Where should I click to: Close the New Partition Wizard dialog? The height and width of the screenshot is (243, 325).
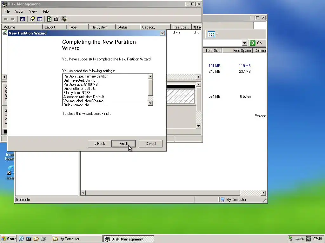pos(163,33)
